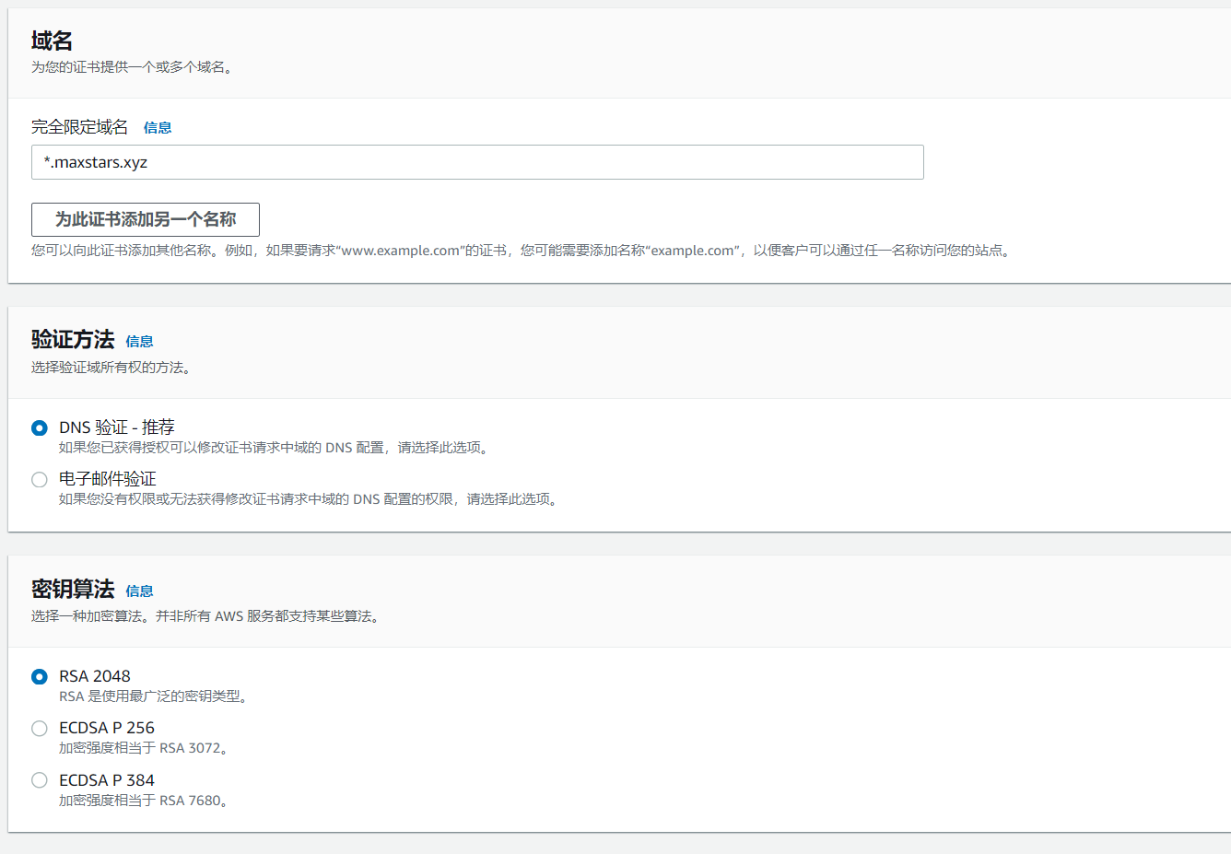
Task: Click the 密钥算法 section heading
Action: click(x=73, y=590)
